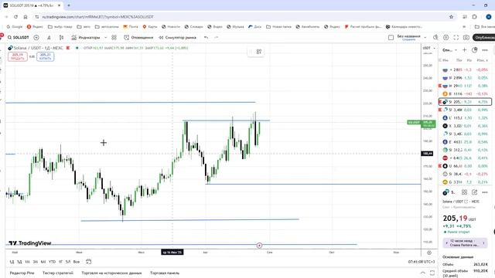Image resolution: width=495 pixels, height=278 pixels.
Task: Maximize the bottom panel with the square icon
Action: [432, 273]
